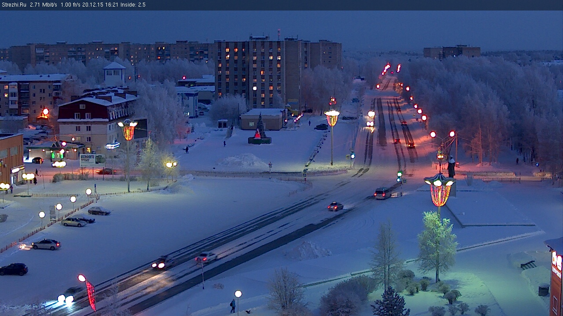Viewport: 563px width, 316px height.
Task: Click the Strezhi.Ru overlay label
Action: [x=14, y=5]
